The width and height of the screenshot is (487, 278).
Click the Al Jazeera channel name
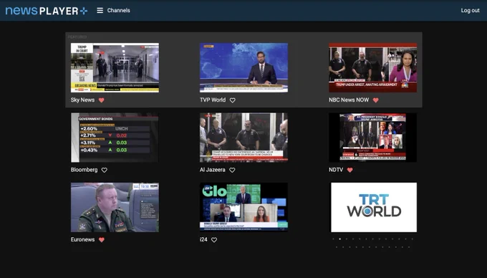pyautogui.click(x=213, y=170)
